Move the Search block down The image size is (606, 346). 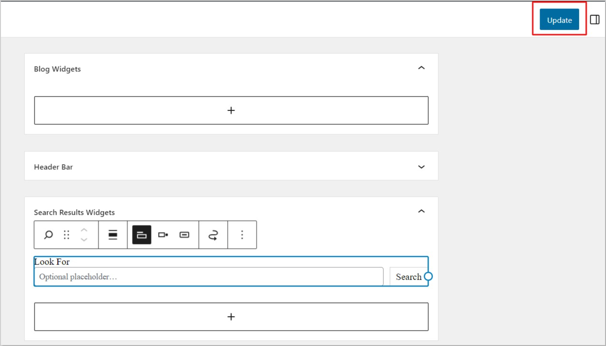tap(84, 239)
